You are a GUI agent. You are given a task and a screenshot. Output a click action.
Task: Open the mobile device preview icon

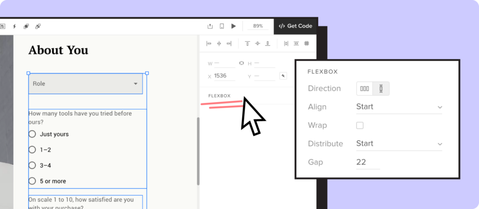222,26
